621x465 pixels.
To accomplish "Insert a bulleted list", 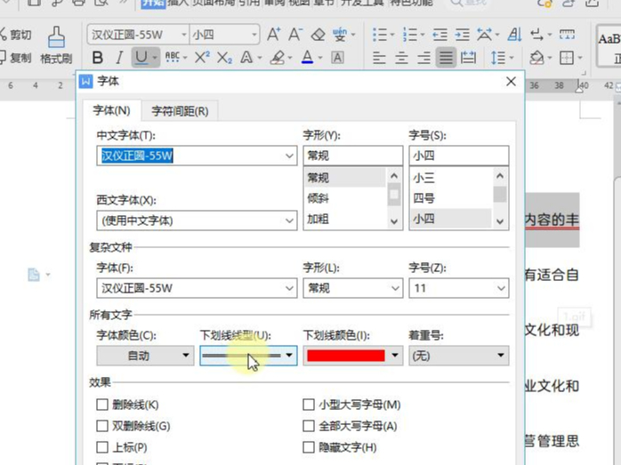I will pos(379,35).
